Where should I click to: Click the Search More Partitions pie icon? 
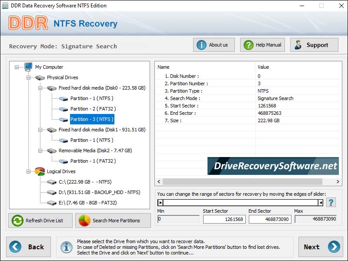coord(84,221)
